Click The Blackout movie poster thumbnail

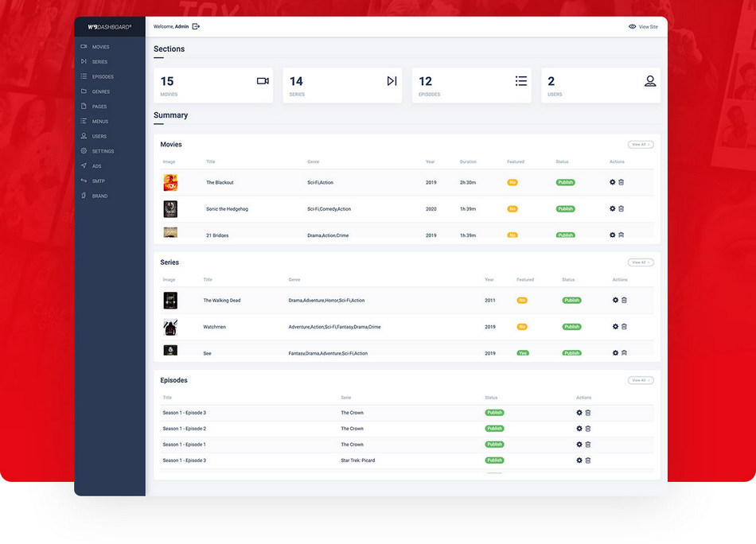click(170, 182)
